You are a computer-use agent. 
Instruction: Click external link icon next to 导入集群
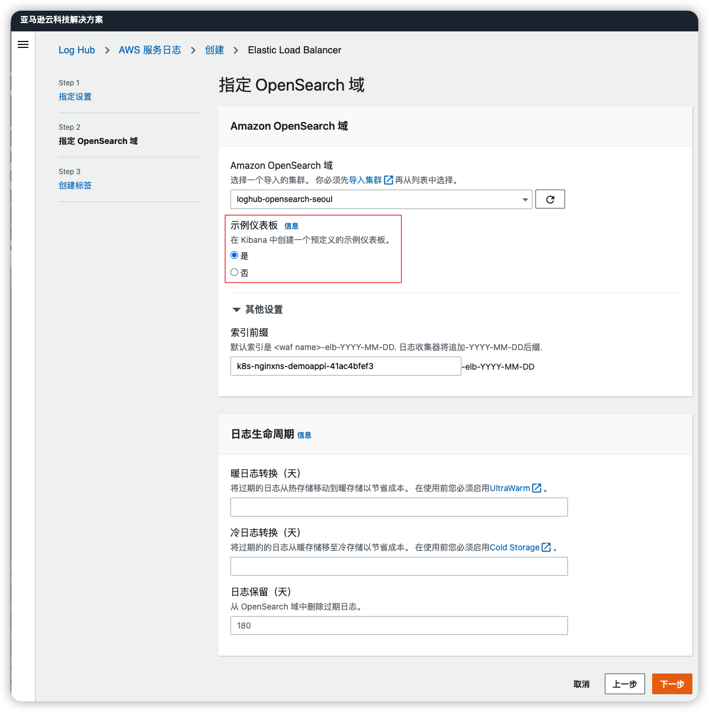pos(389,180)
